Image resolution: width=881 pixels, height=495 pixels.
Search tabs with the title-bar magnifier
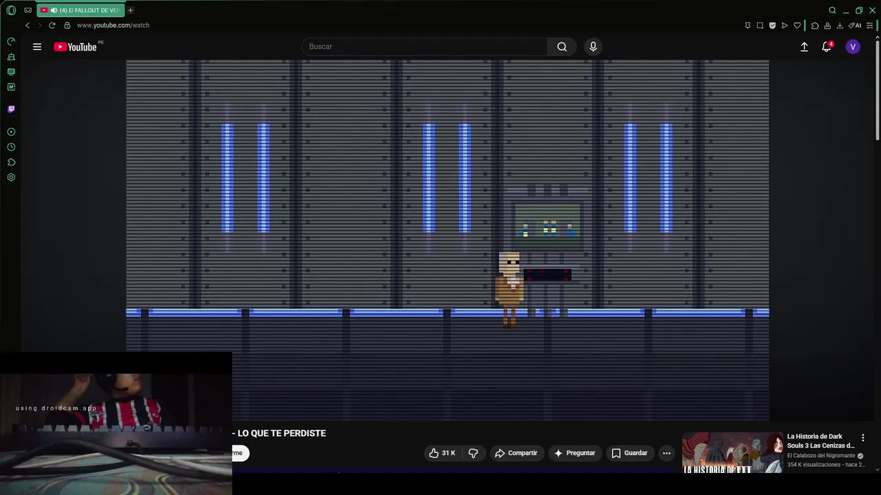(832, 10)
